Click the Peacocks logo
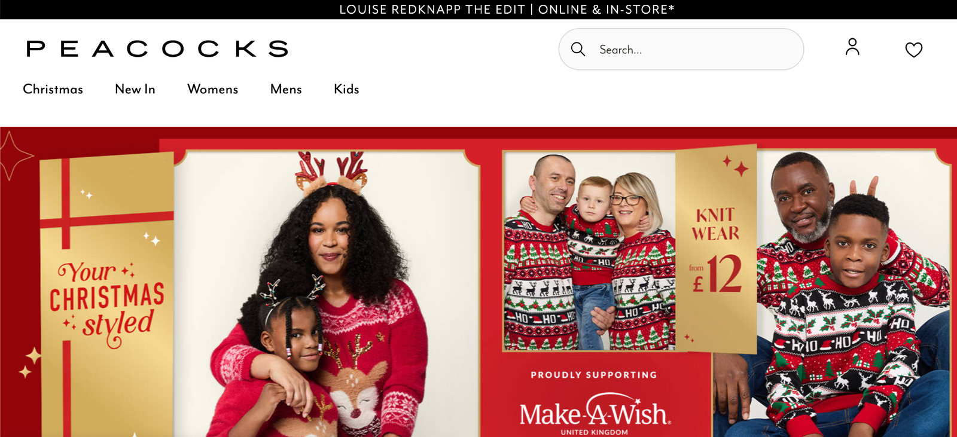Screen dimensions: 957x437 157,48
